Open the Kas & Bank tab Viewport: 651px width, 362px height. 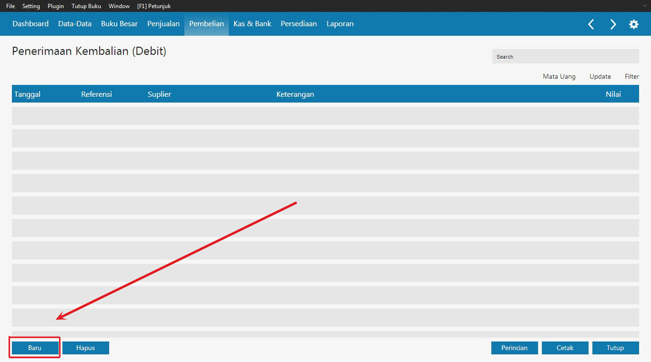click(x=252, y=24)
